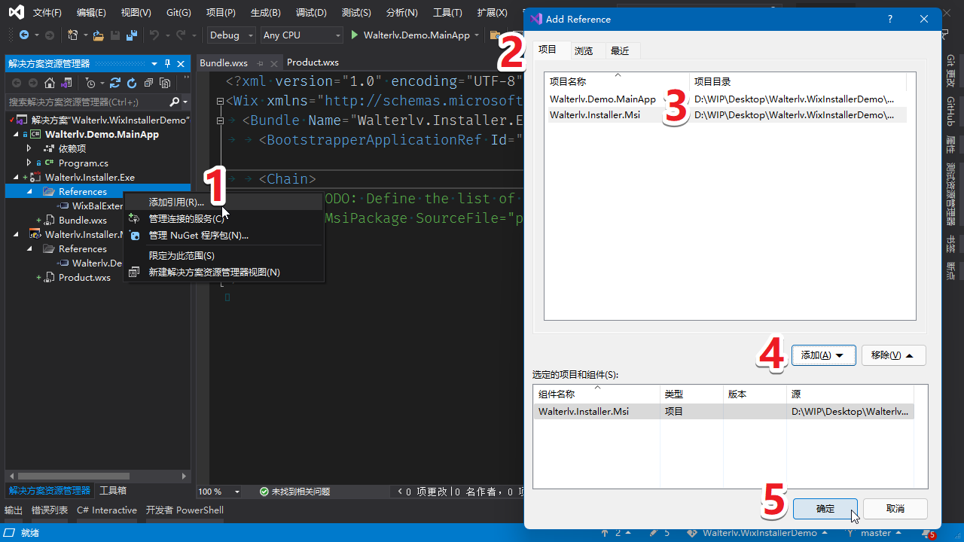The image size is (964, 542).
Task: Click the 取消 cancel button
Action: tap(895, 509)
